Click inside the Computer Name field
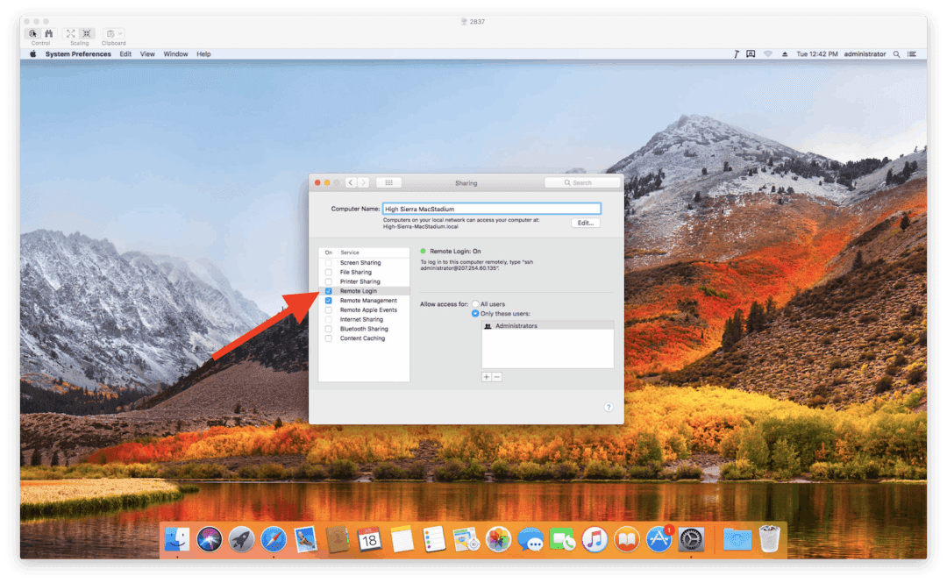 point(491,208)
